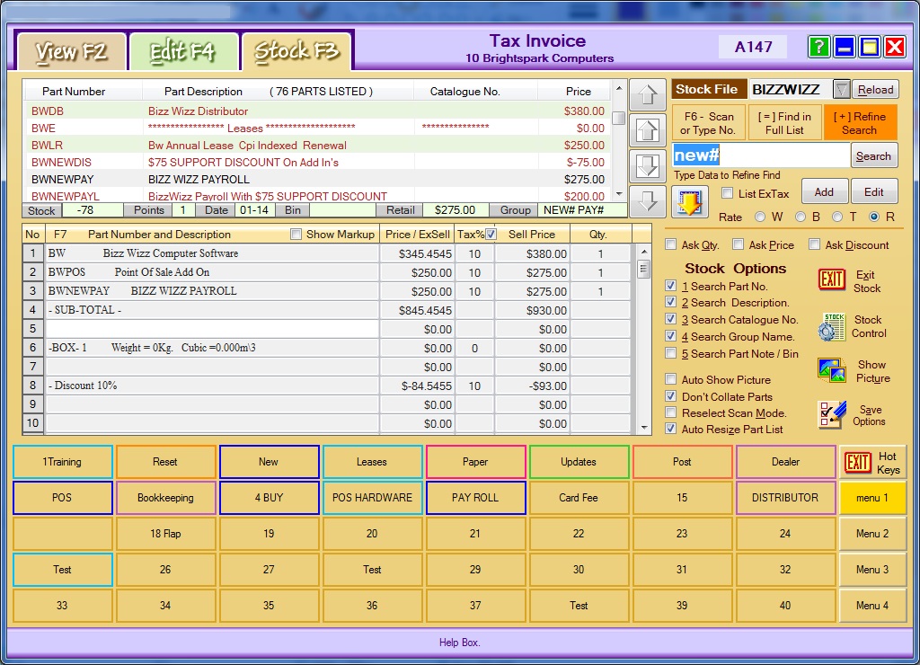Click the parts list scrollbar down arrow

click(x=618, y=194)
